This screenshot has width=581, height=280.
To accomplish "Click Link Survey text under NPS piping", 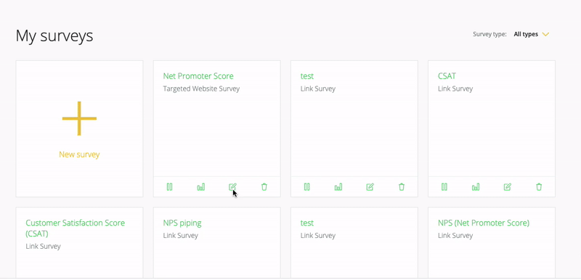I will 180,236.
